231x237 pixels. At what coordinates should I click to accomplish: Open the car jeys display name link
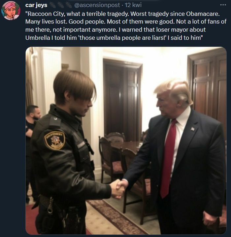coord(36,5)
